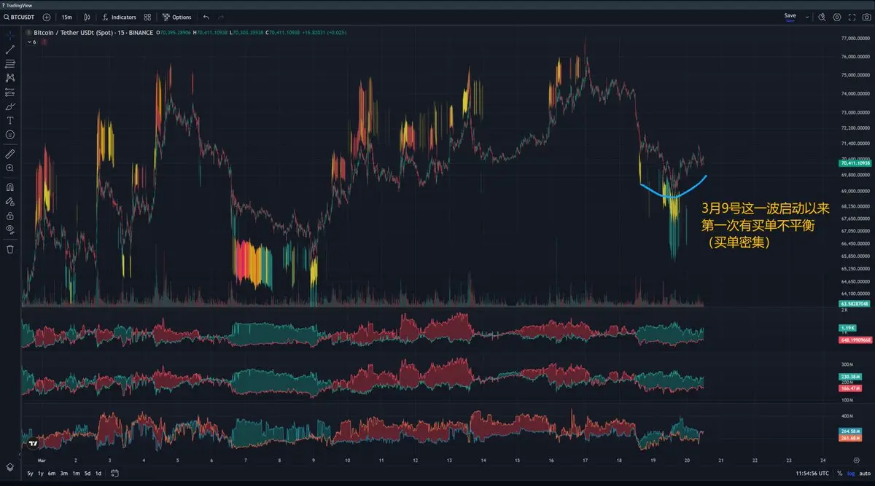The image size is (875, 486).
Task: Select the trend line tool
Action: [10, 50]
